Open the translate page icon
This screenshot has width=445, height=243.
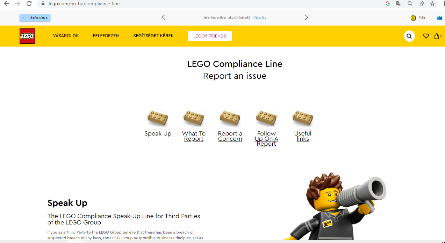(x=399, y=4)
